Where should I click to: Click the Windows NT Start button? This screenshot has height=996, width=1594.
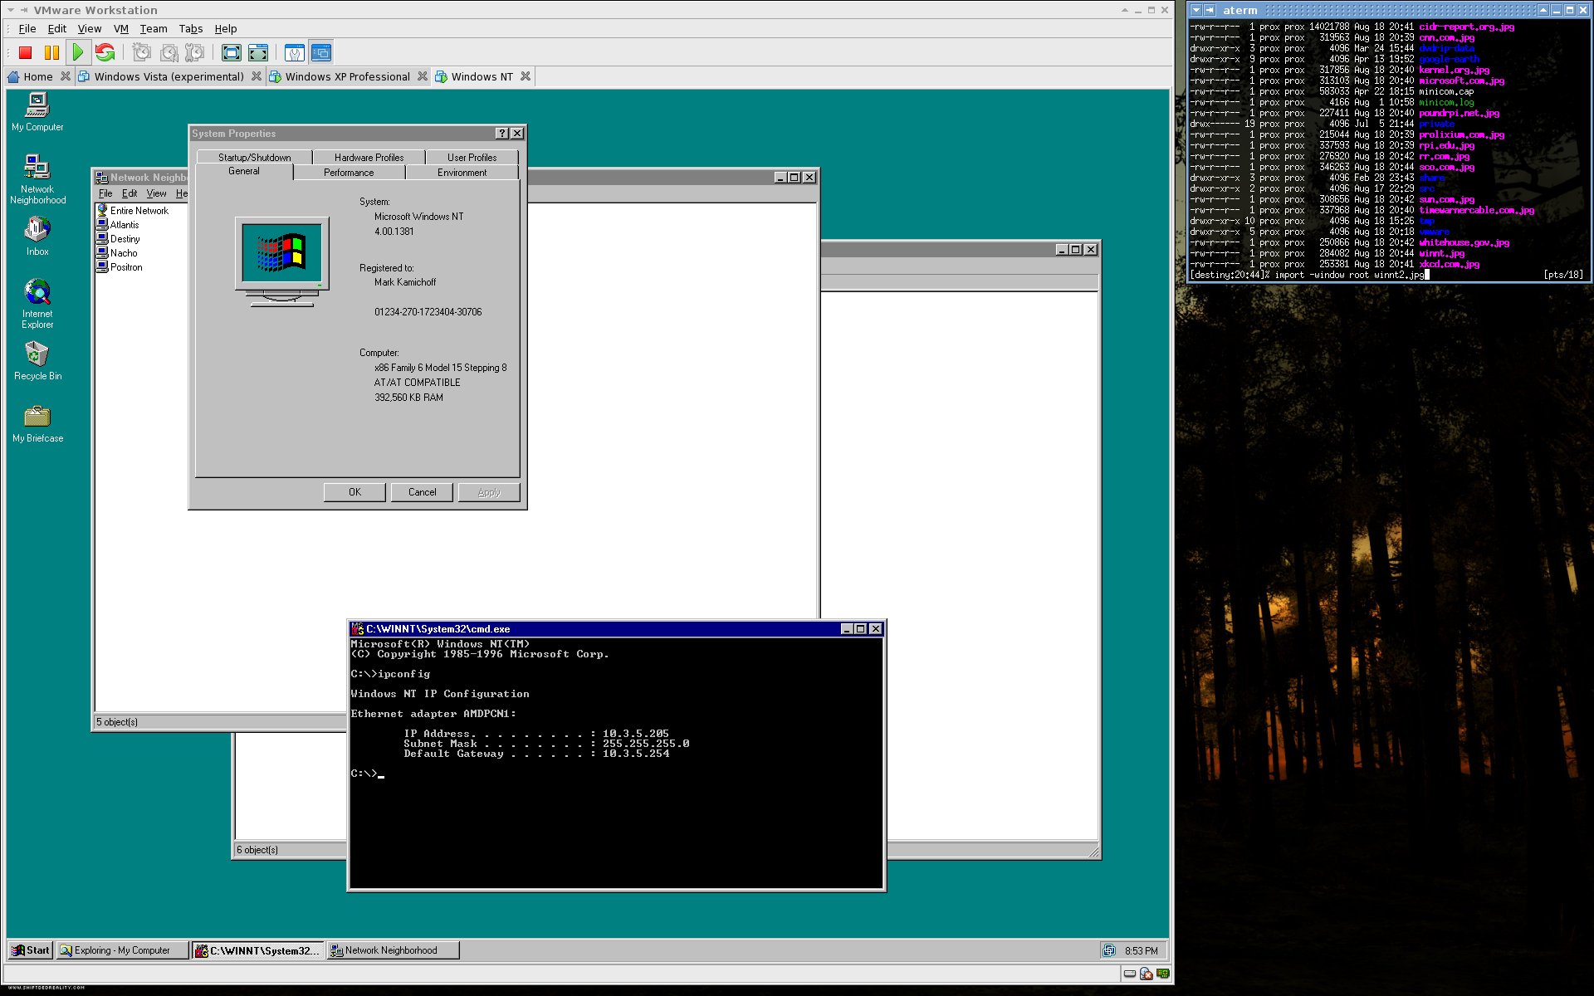(31, 950)
